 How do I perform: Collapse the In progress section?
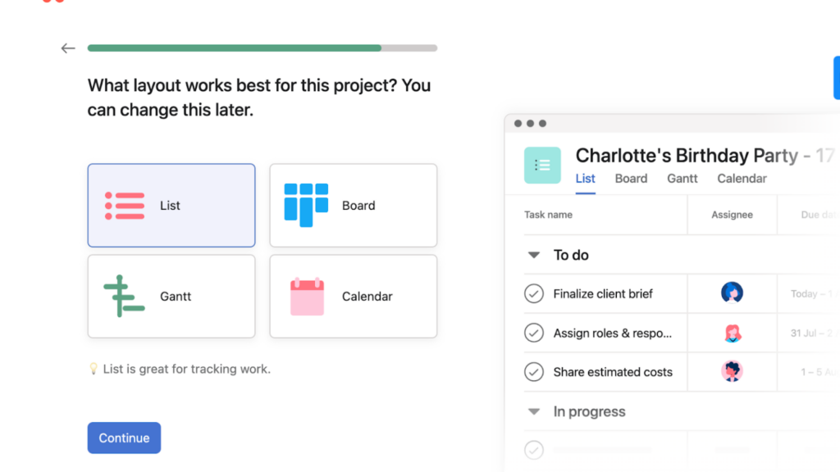point(534,411)
